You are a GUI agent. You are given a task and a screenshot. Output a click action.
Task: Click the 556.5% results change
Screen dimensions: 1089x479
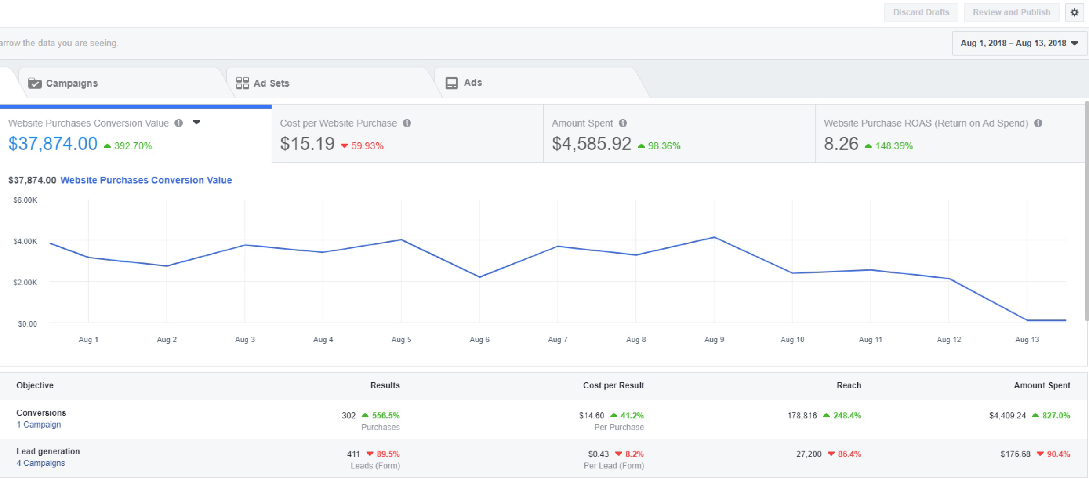[381, 415]
